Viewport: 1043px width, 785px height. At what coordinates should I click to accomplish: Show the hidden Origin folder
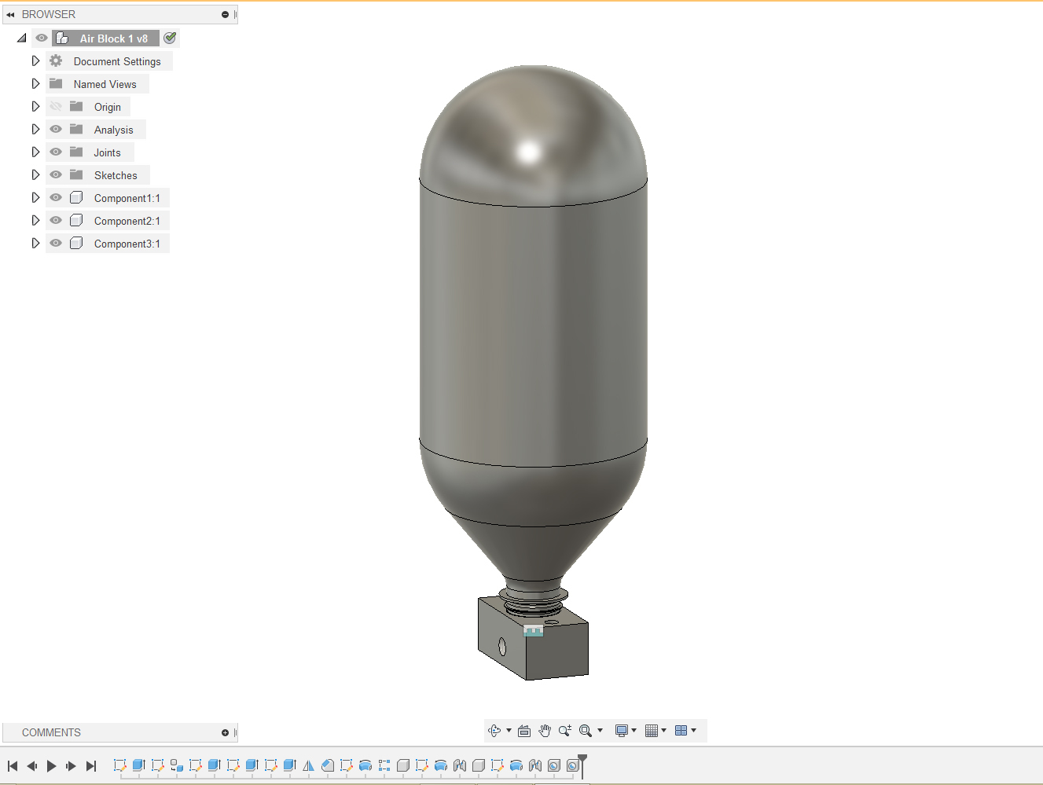point(56,107)
